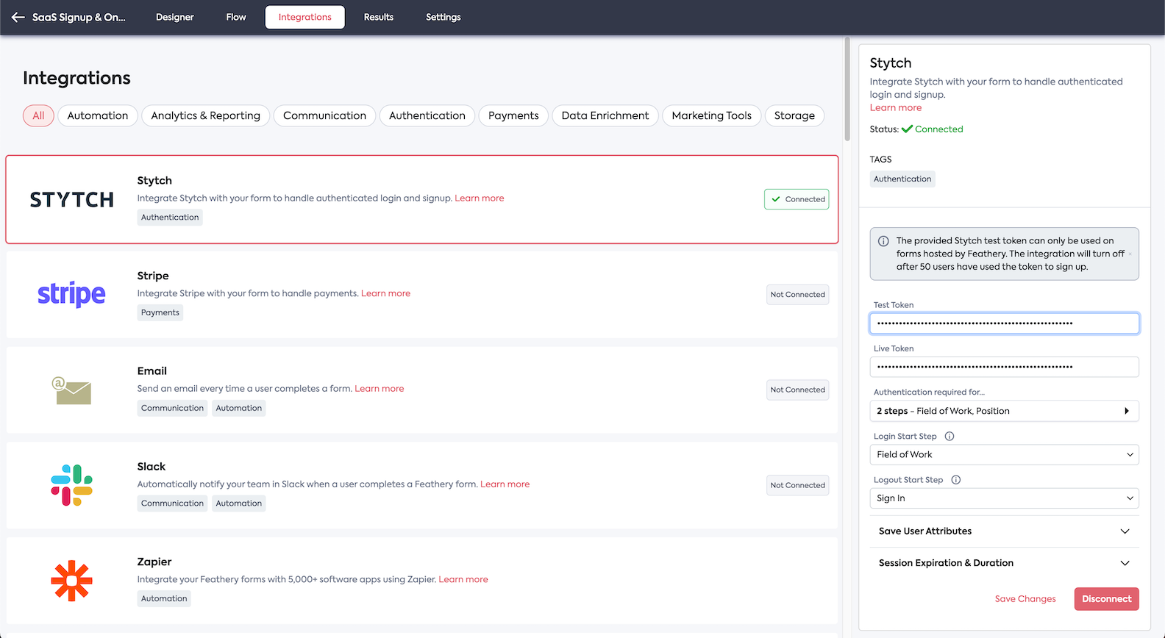Open the Login Start Step dropdown
The width and height of the screenshot is (1165, 638).
pyautogui.click(x=1005, y=454)
